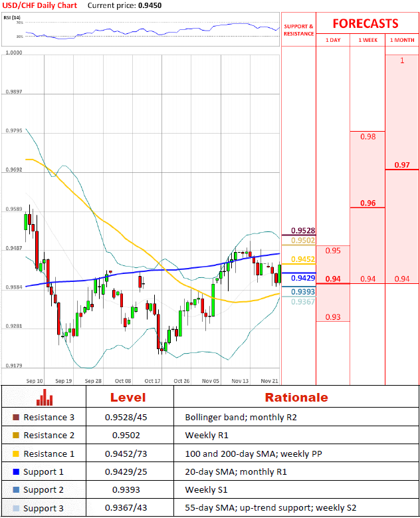Click the Level column header
Viewport: 420px width, 518px height.
tap(128, 398)
